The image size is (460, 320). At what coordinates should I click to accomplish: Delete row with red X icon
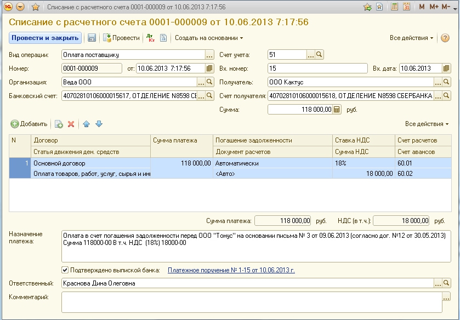(71, 124)
